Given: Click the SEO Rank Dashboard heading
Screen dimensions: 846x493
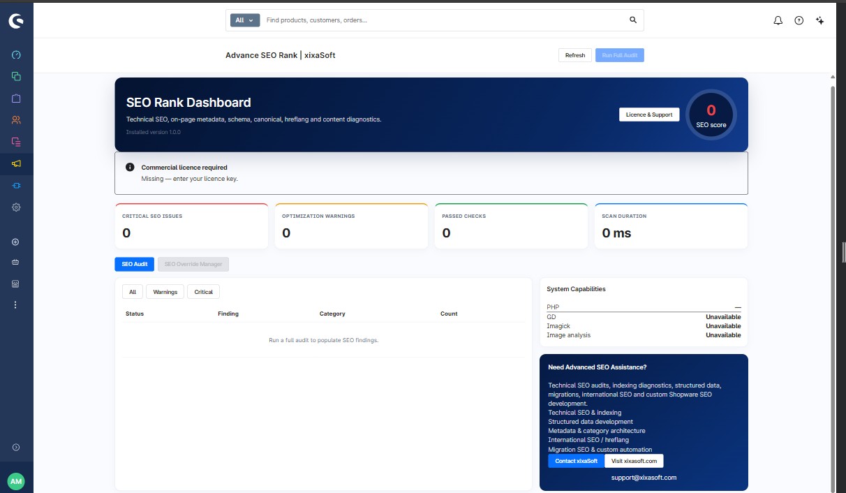Looking at the screenshot, I should [188, 102].
